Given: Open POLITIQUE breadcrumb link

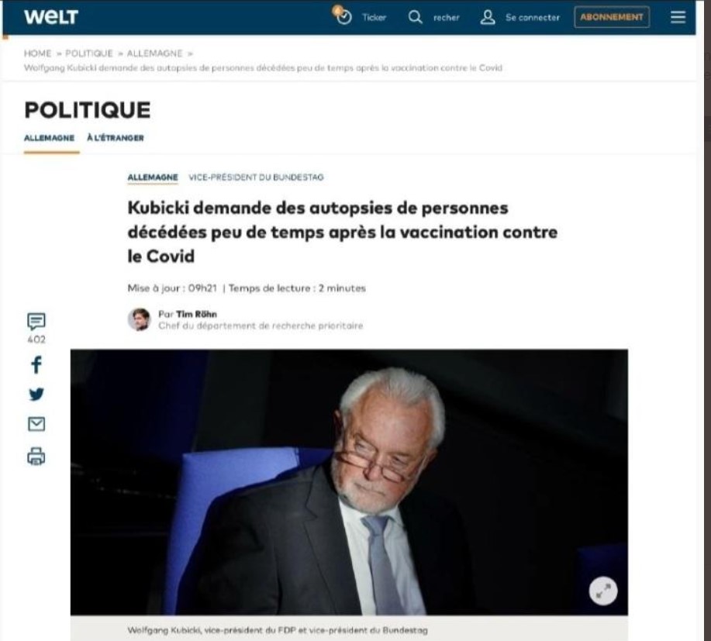Looking at the screenshot, I should 89,53.
